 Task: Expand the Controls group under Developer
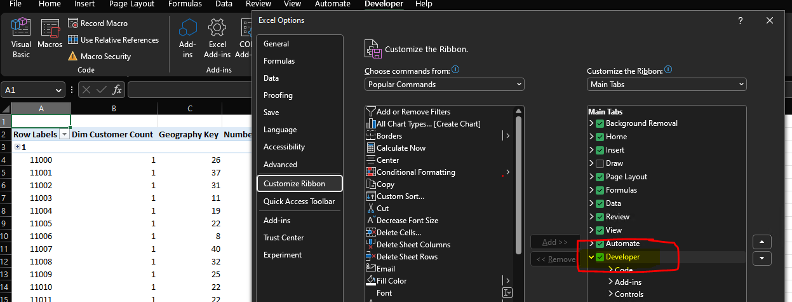pyautogui.click(x=611, y=294)
